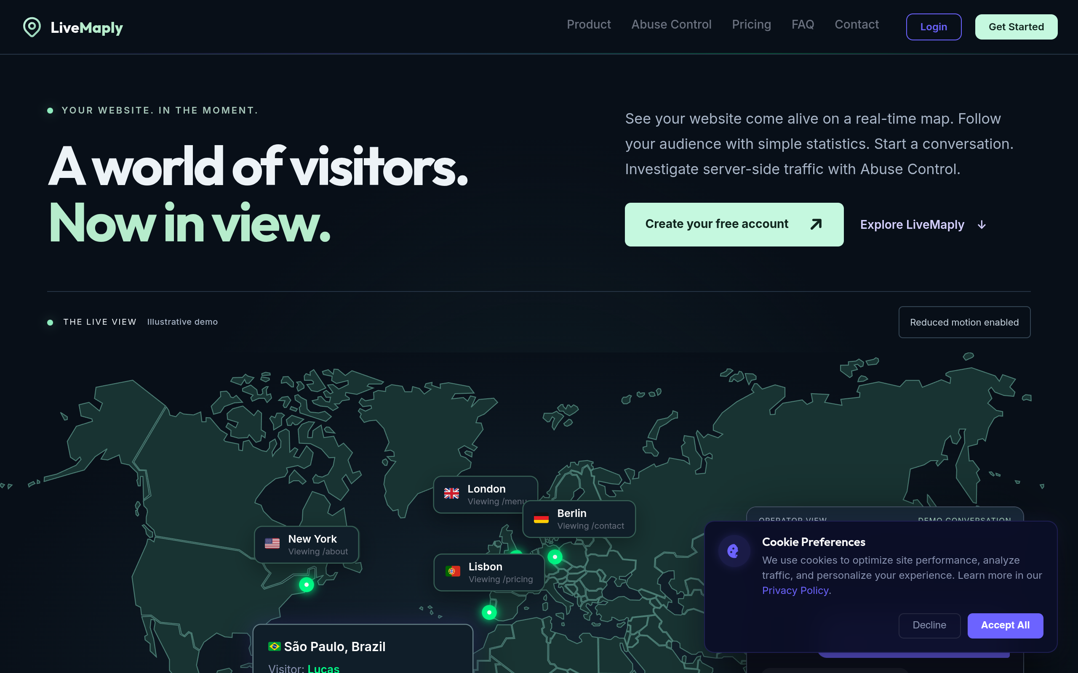Decline cookies in the banner

click(929, 625)
